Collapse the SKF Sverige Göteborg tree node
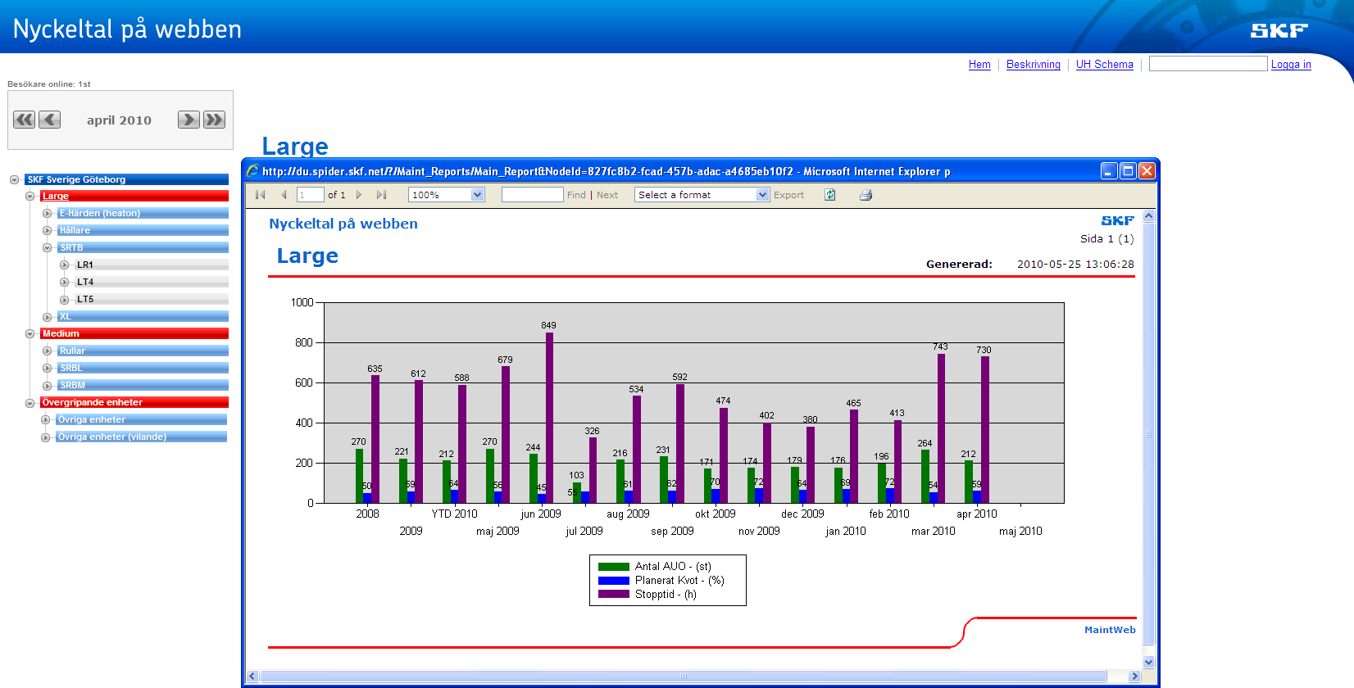 (x=14, y=179)
